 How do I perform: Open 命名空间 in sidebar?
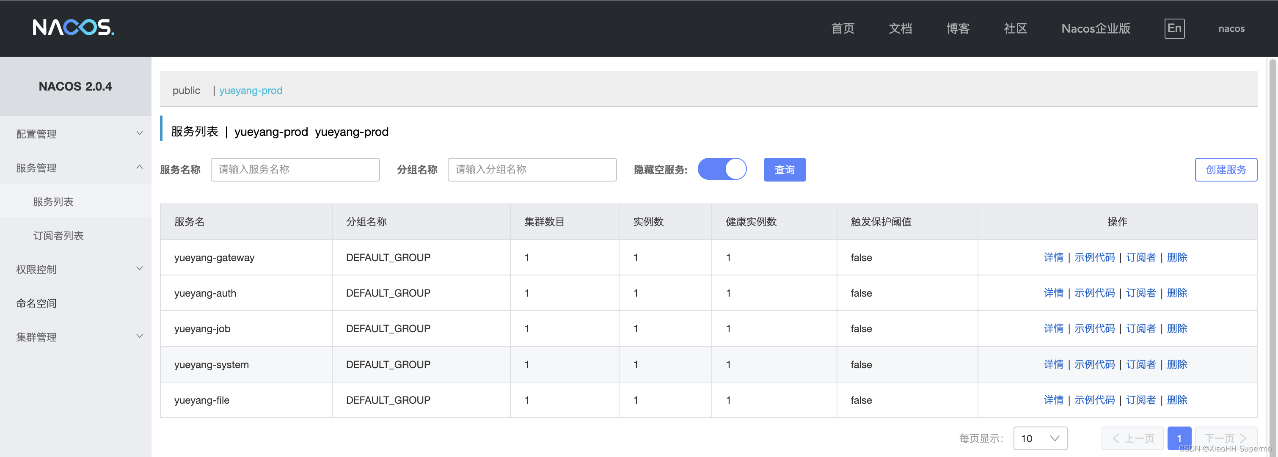(36, 303)
